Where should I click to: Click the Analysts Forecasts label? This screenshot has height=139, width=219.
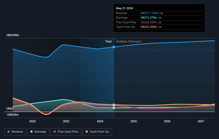click(129, 41)
